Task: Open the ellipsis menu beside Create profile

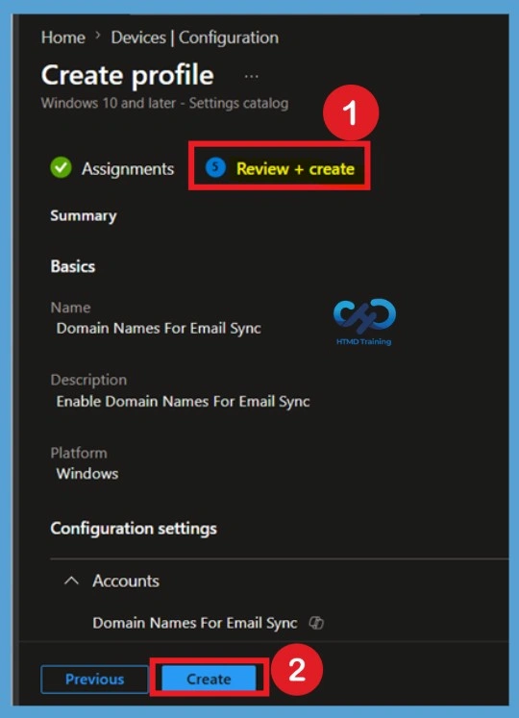Action: [251, 77]
